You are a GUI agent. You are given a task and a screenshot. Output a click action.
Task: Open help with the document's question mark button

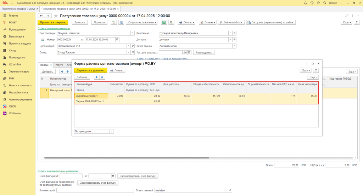click(357, 22)
